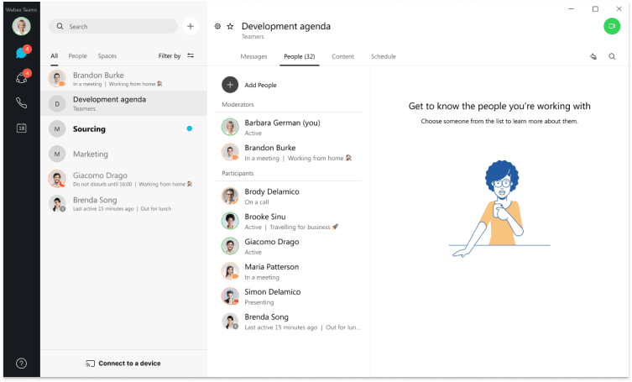
Task: Select Development agenda space in list
Action: click(x=123, y=103)
